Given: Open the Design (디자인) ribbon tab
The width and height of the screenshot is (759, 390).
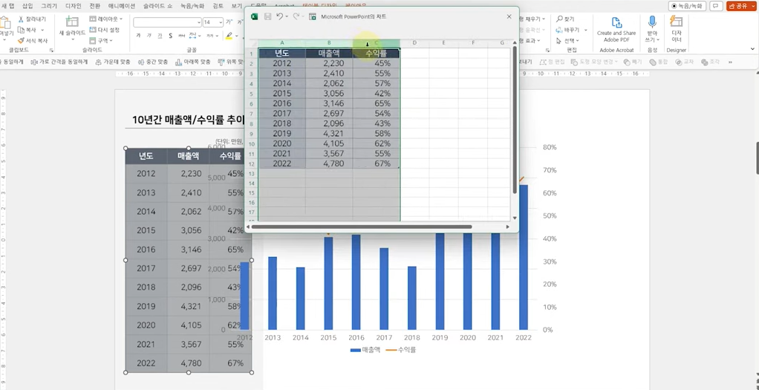Looking at the screenshot, I should (74, 6).
